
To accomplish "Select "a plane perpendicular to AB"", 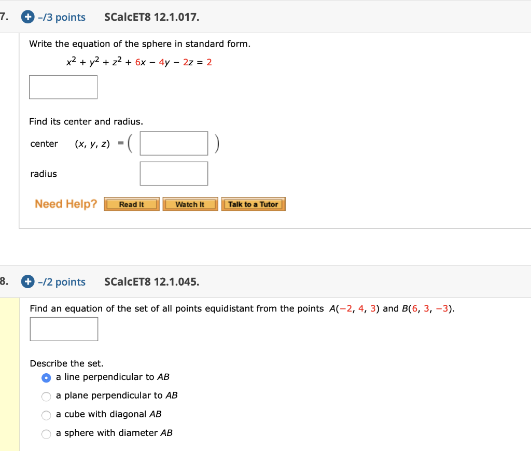I will click(46, 397).
